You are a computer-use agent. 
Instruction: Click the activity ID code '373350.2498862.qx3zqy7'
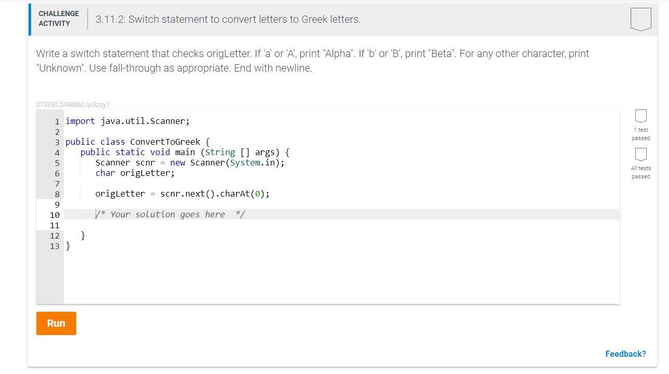point(73,104)
